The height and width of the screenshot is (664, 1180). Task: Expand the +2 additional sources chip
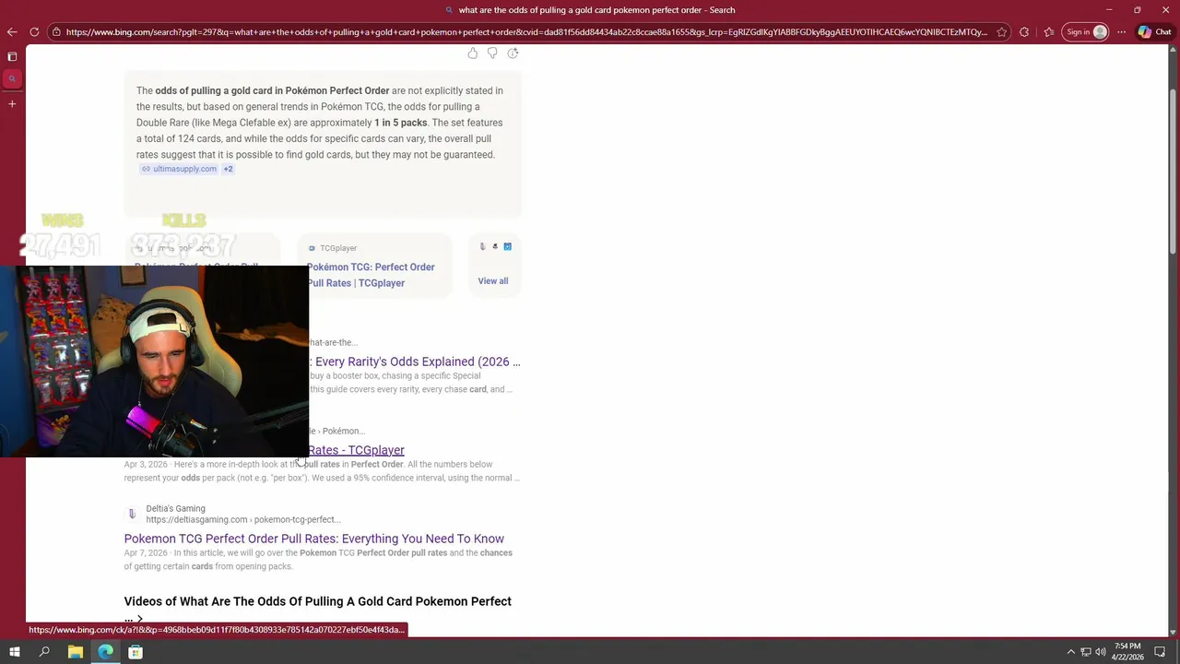pyautogui.click(x=228, y=169)
